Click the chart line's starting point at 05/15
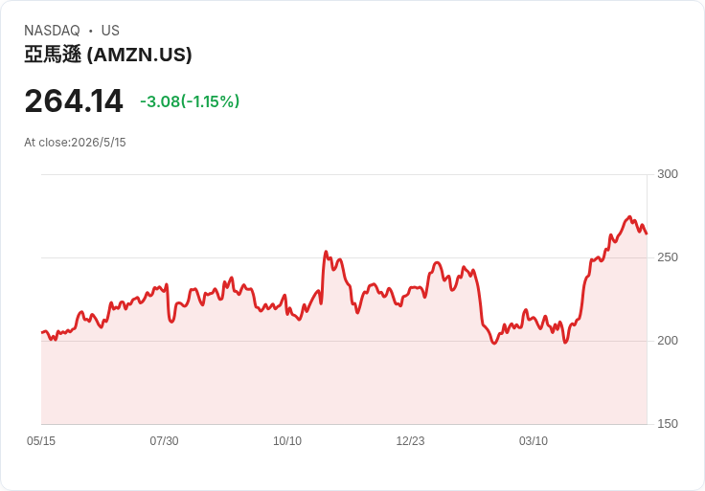Image resolution: width=705 pixels, height=491 pixels. pyautogui.click(x=42, y=332)
